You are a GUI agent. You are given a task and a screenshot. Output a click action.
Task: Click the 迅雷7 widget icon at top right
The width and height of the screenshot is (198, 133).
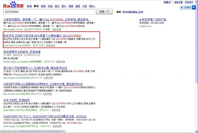coord(188,7)
